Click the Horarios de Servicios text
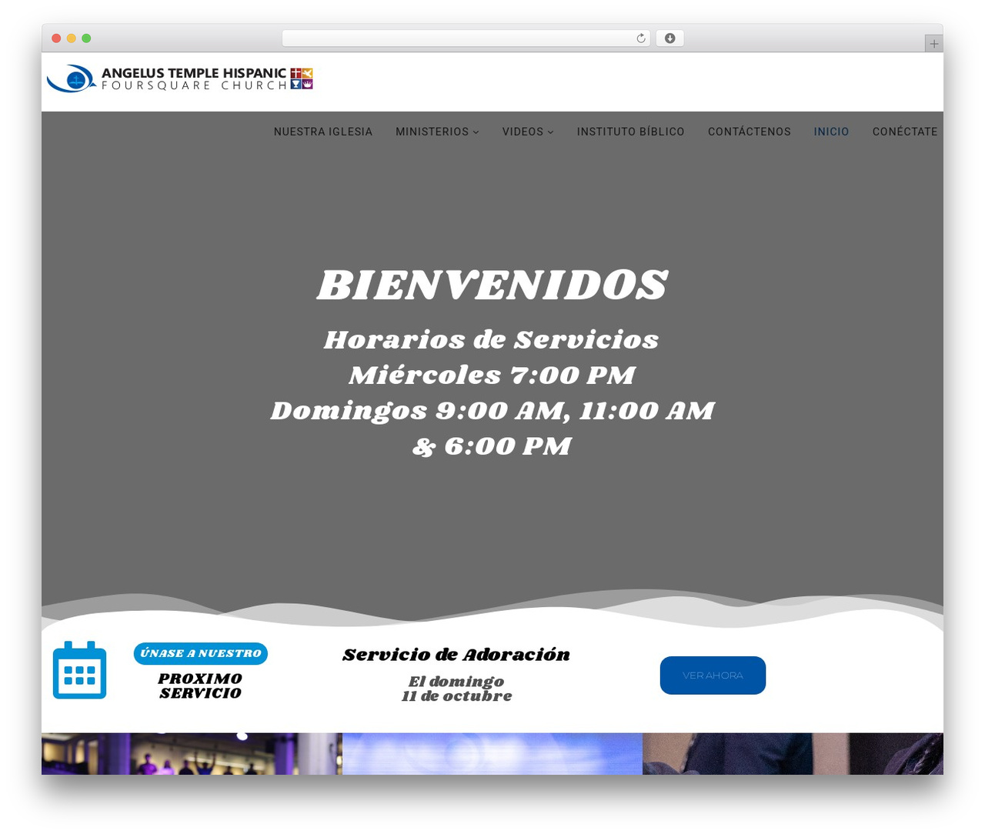Viewport: 985px width, 834px height. tap(492, 340)
